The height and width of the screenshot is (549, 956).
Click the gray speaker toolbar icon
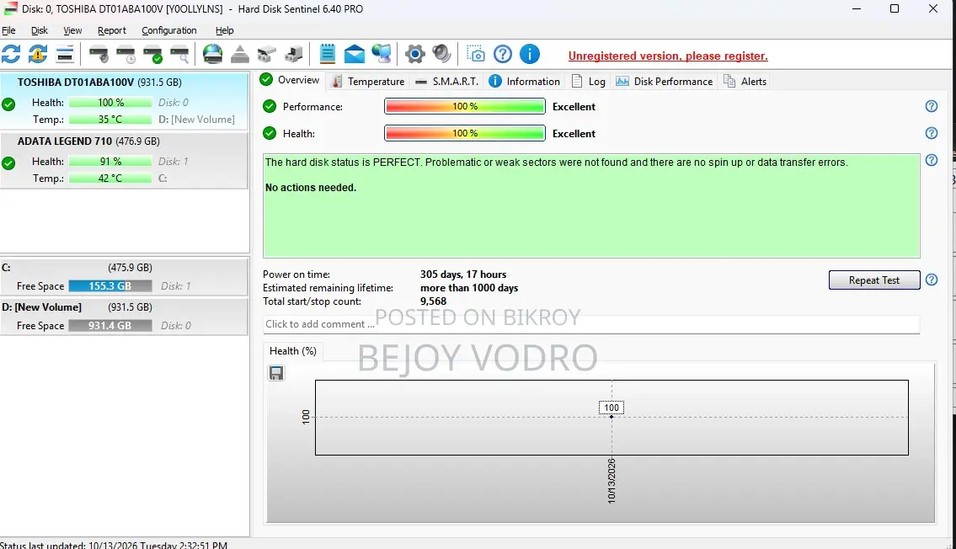click(441, 54)
